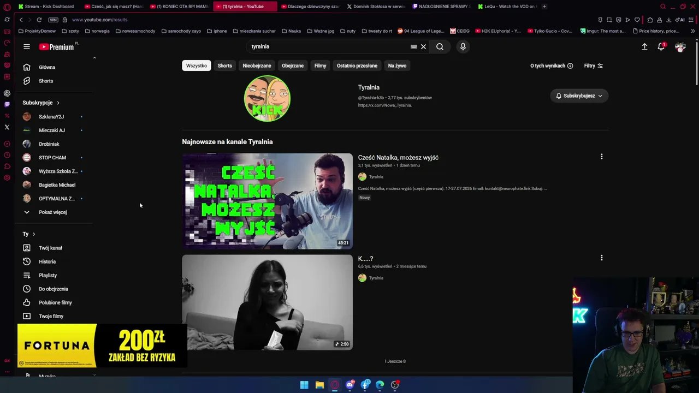The image size is (699, 393).
Task: Open the K.....? video title
Action: click(x=365, y=259)
